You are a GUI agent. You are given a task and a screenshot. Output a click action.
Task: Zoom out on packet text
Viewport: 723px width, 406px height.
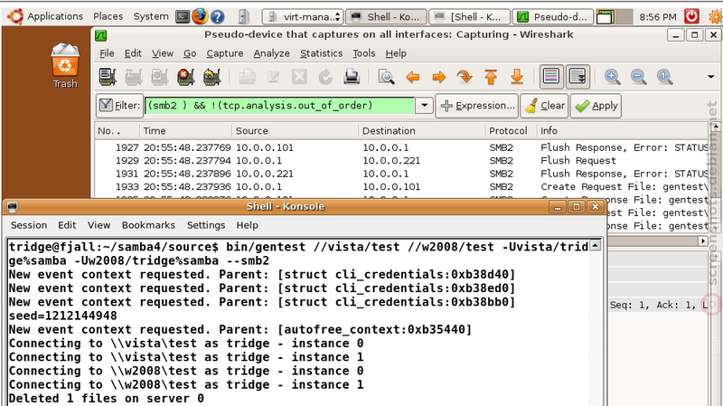(x=639, y=77)
